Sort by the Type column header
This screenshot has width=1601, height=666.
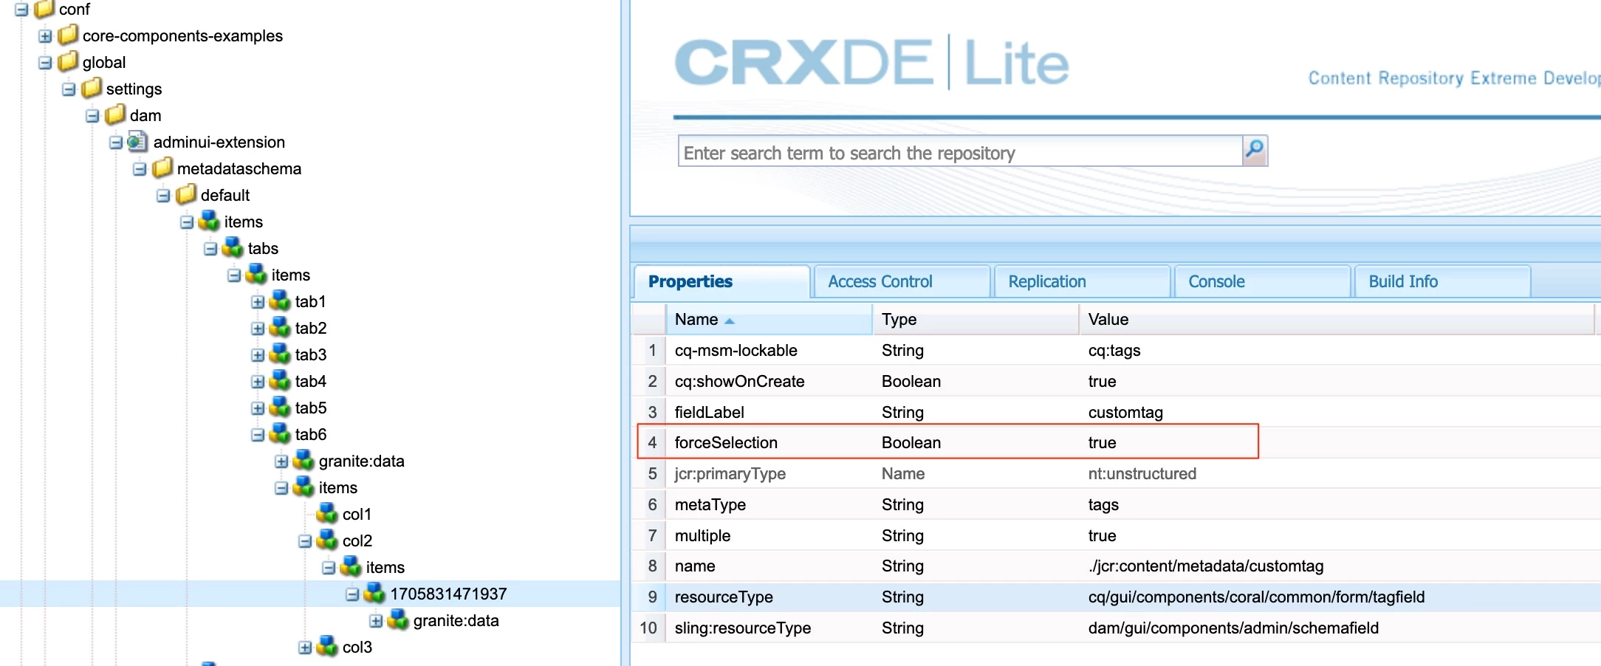[x=976, y=320]
